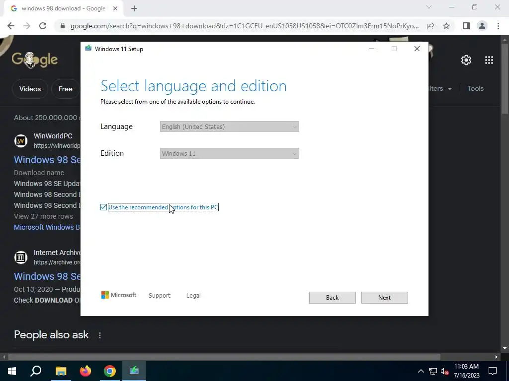Switch to Chrome on taskbar

click(x=110, y=371)
